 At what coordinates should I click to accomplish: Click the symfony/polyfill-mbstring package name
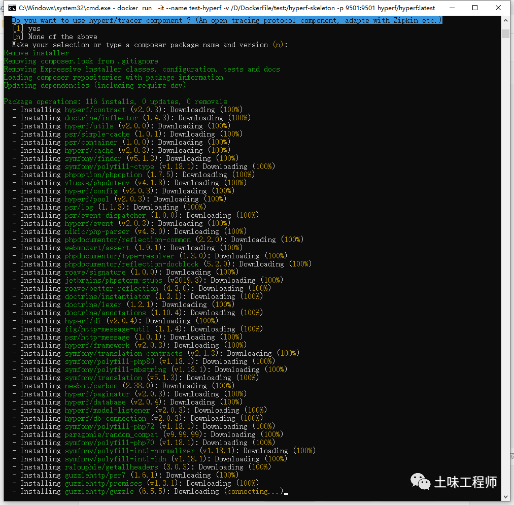115,369
